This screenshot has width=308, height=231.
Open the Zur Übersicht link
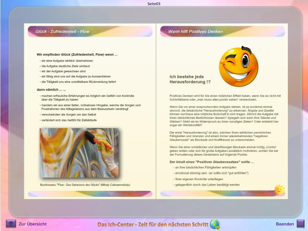click(32, 224)
